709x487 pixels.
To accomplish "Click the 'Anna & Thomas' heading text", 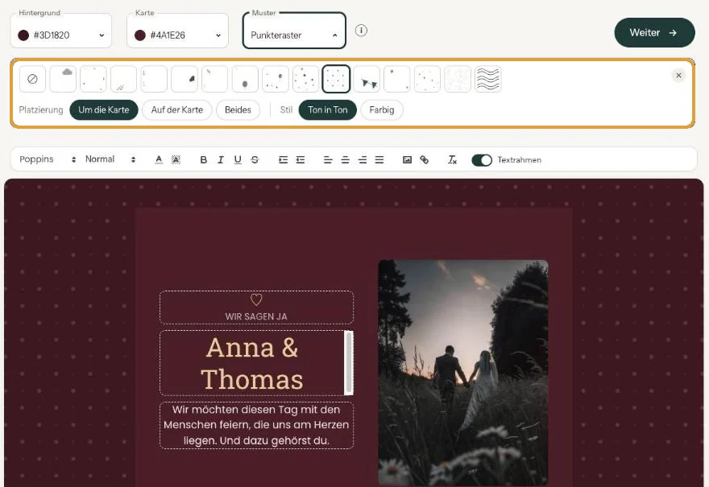I will (x=252, y=363).
